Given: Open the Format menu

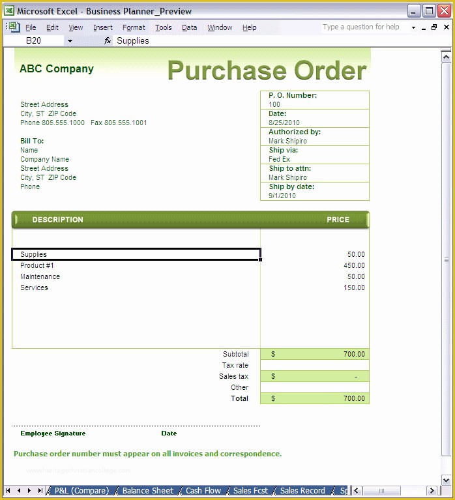Looking at the screenshot, I should 134,27.
